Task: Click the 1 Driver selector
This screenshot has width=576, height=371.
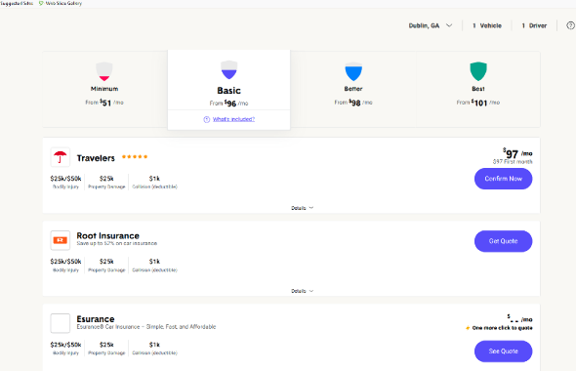Action: tap(534, 25)
